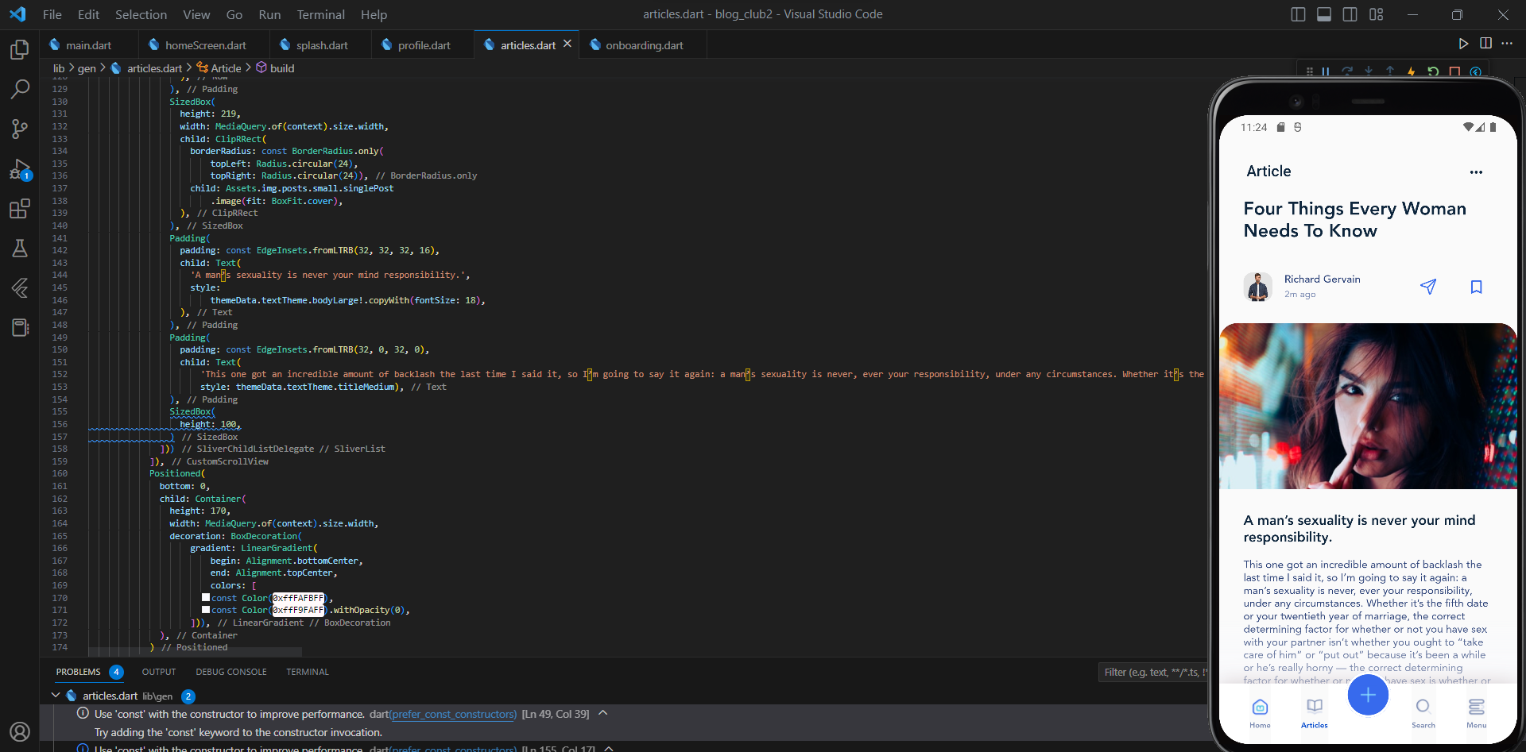Open the Run menu

click(x=269, y=14)
